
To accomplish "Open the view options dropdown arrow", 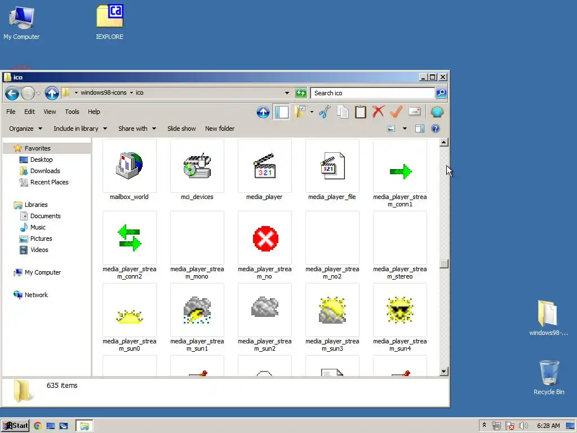I will point(405,129).
